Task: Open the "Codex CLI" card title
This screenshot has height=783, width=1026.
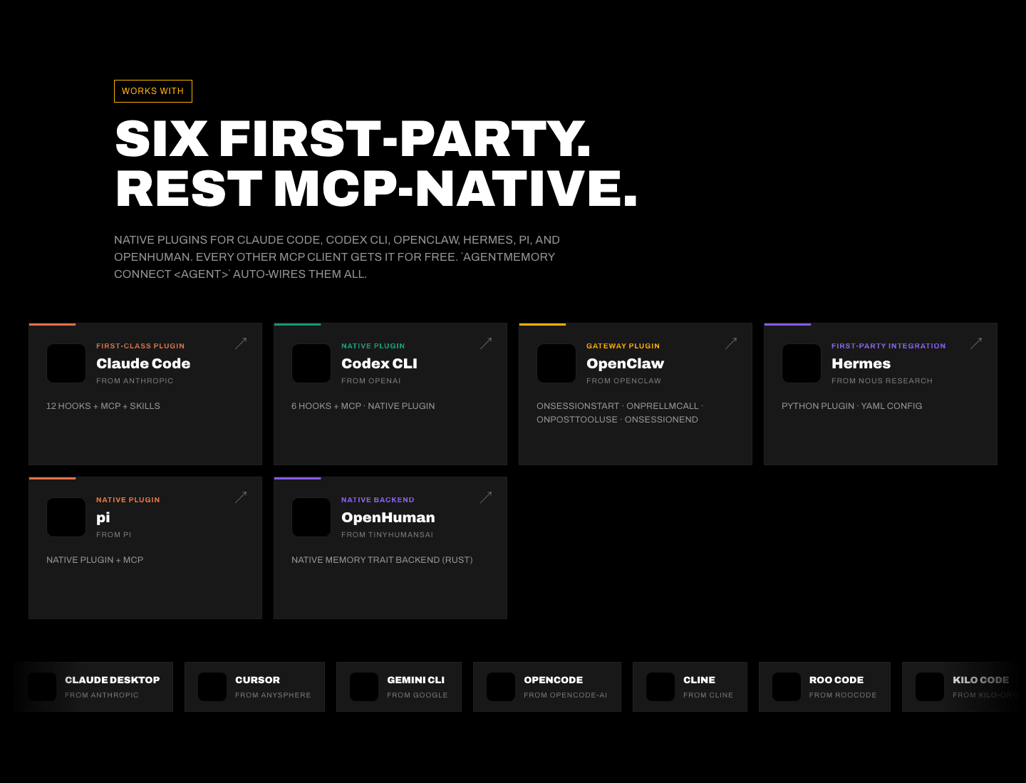Action: (x=379, y=363)
